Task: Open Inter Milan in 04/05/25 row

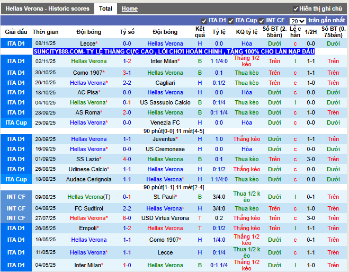Action: (x=89, y=265)
